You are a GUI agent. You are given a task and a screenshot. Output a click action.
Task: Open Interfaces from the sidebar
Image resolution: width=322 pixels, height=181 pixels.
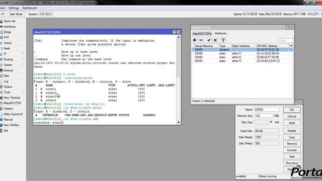tap(10, 27)
